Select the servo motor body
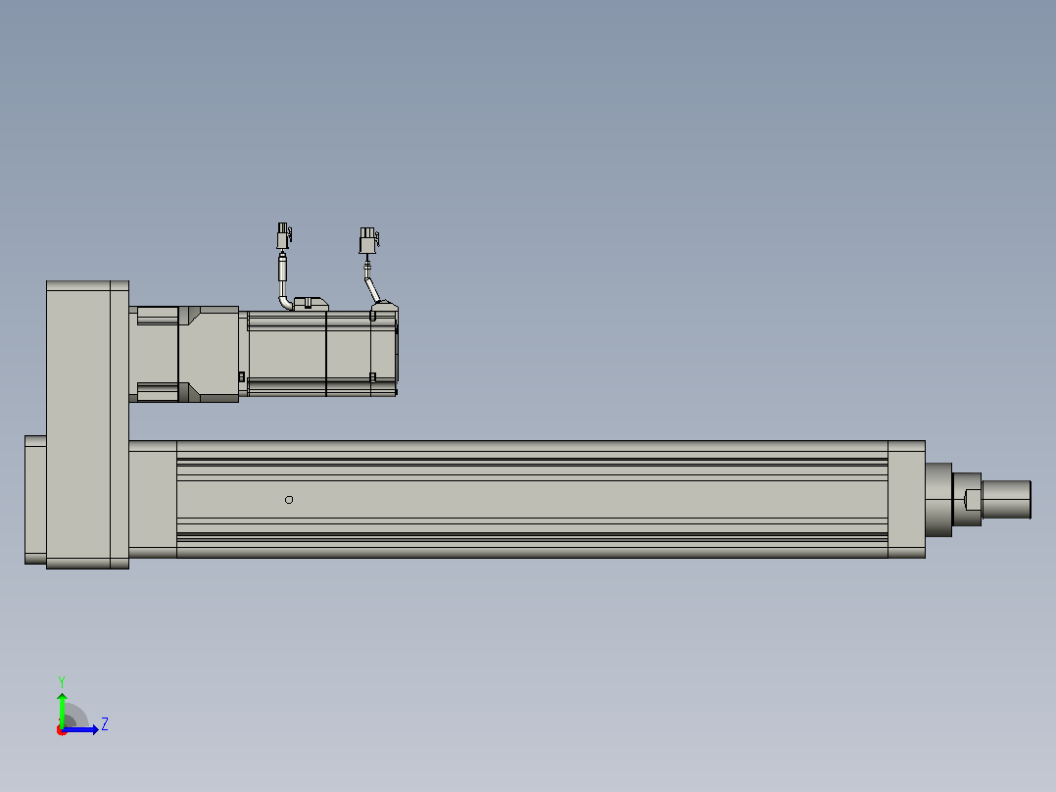 click(x=317, y=353)
